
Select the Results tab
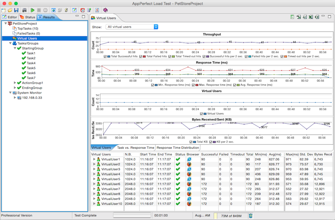click(x=46, y=17)
